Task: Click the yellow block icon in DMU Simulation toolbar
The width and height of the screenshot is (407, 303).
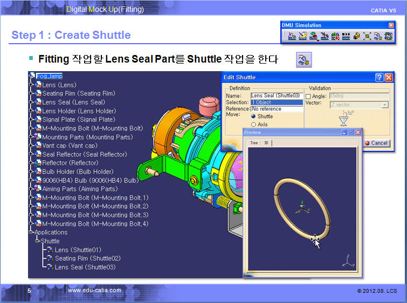Action: click(357, 36)
